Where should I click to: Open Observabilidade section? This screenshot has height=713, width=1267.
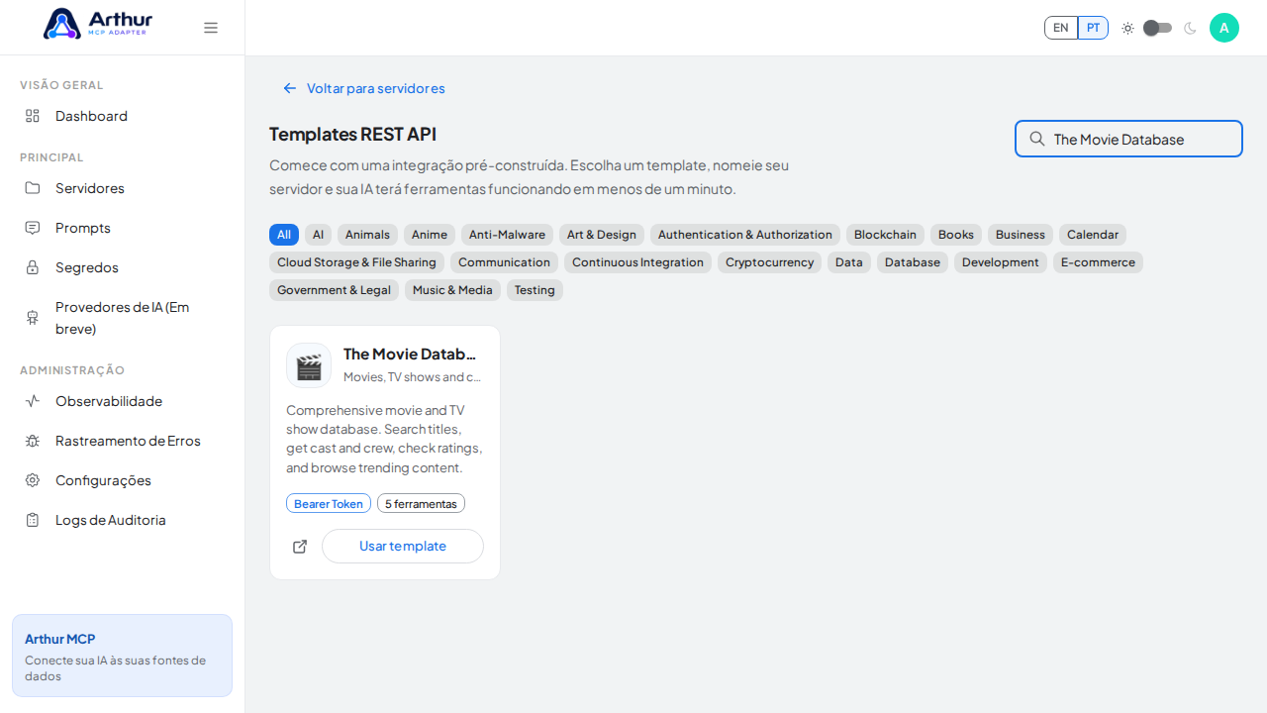click(122, 401)
